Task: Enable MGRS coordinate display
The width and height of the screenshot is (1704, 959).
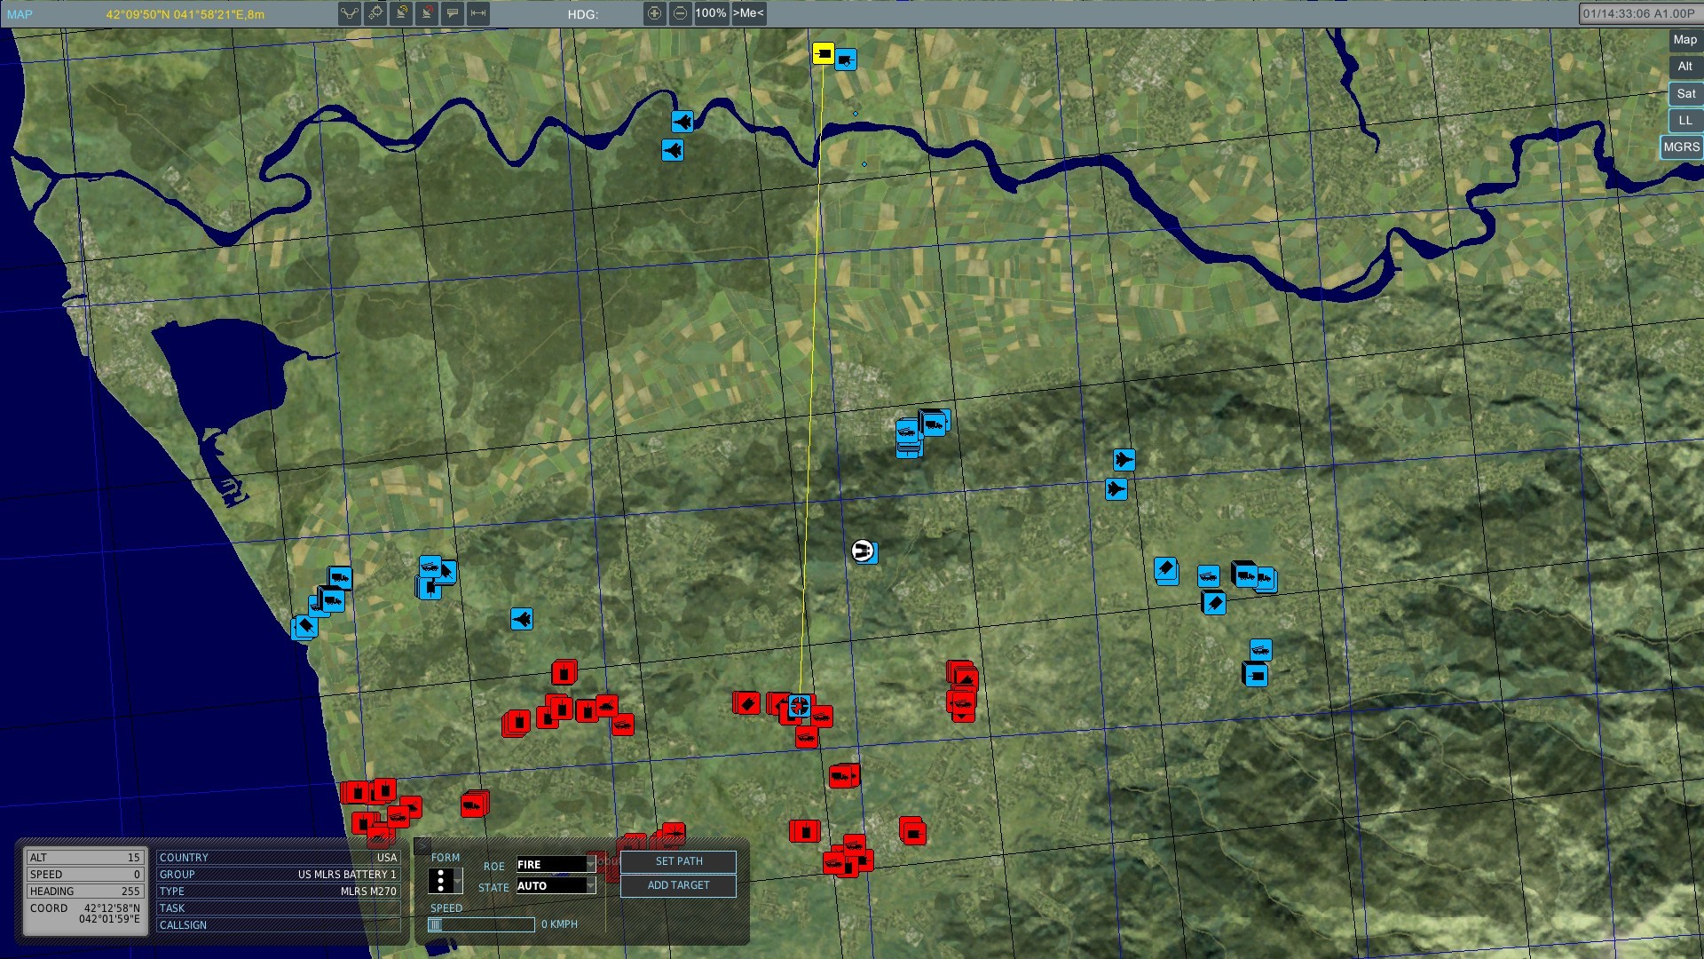Action: pos(1682,147)
